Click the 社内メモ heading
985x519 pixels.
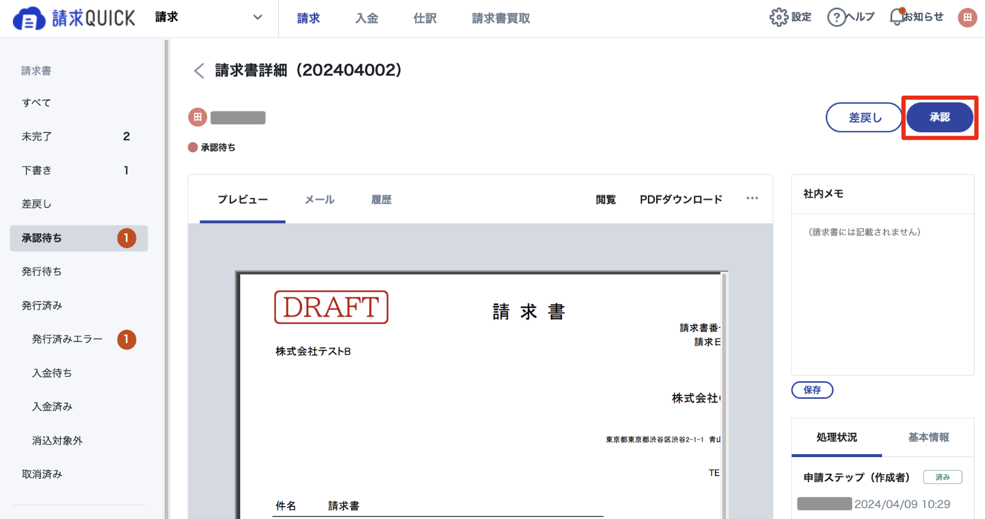[824, 194]
